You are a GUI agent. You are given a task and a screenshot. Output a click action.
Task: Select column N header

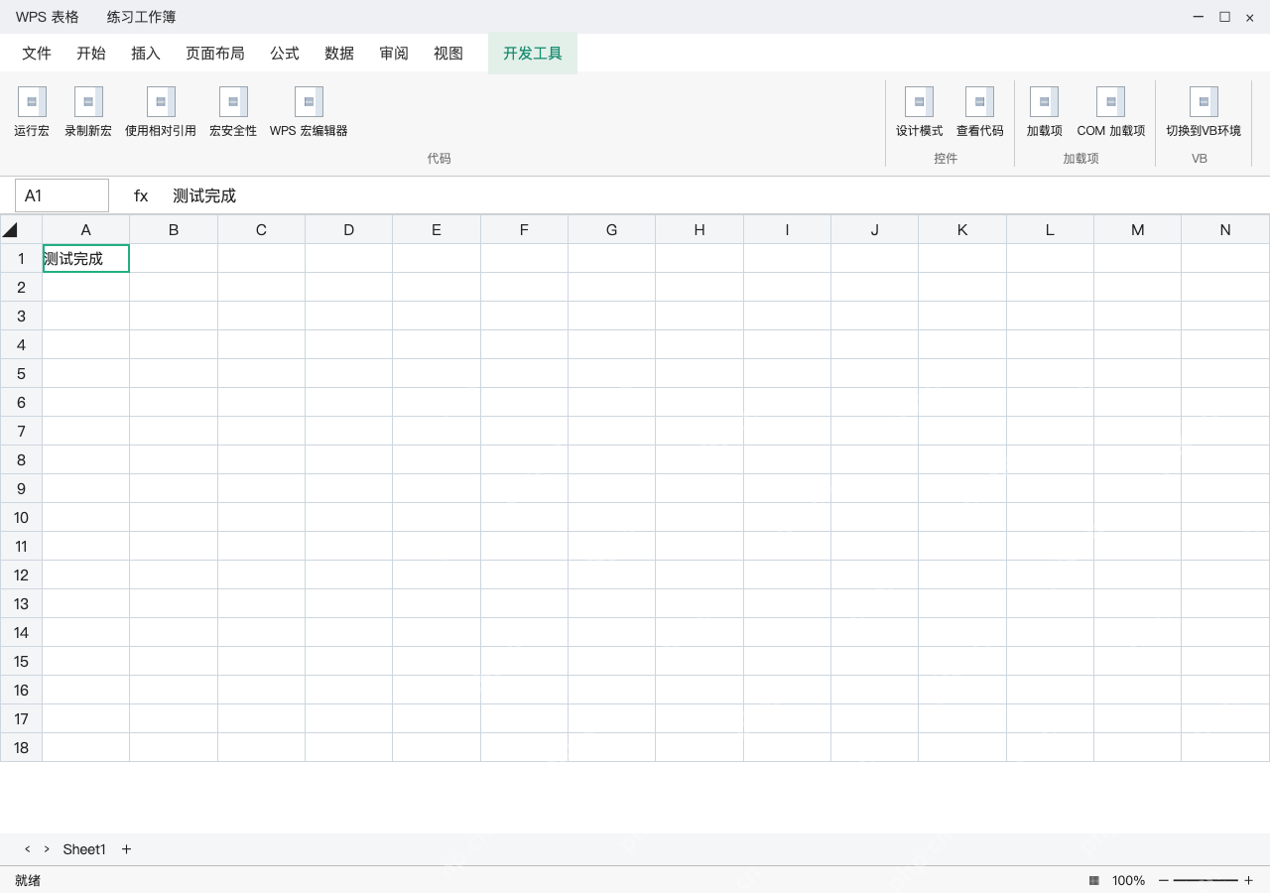click(1225, 229)
